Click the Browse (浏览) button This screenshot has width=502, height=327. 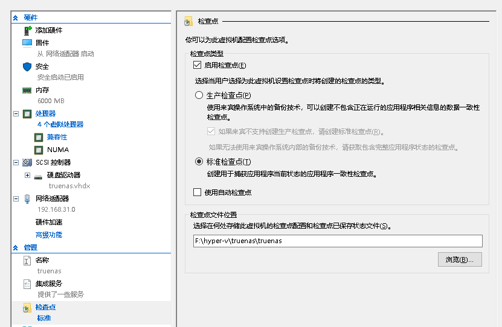pyautogui.click(x=459, y=260)
